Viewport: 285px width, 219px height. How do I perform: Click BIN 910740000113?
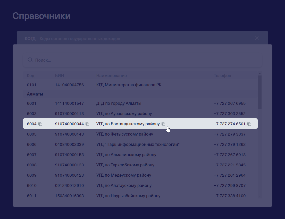[69, 113]
